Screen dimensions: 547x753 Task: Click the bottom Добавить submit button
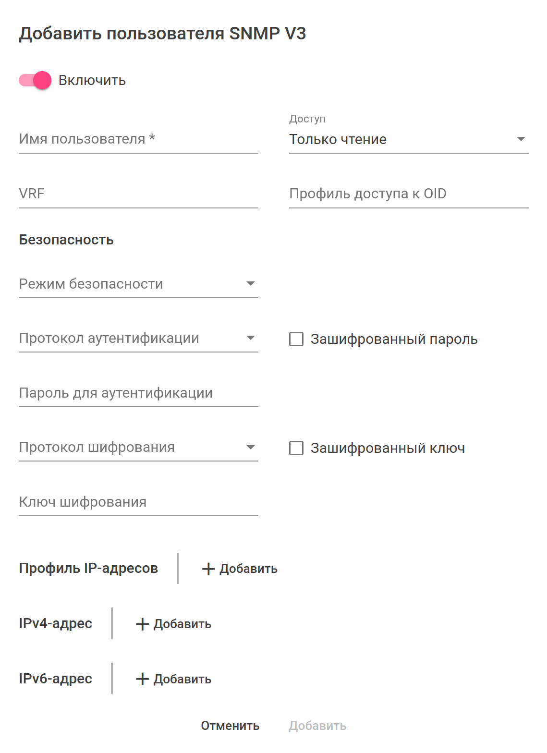tap(317, 726)
